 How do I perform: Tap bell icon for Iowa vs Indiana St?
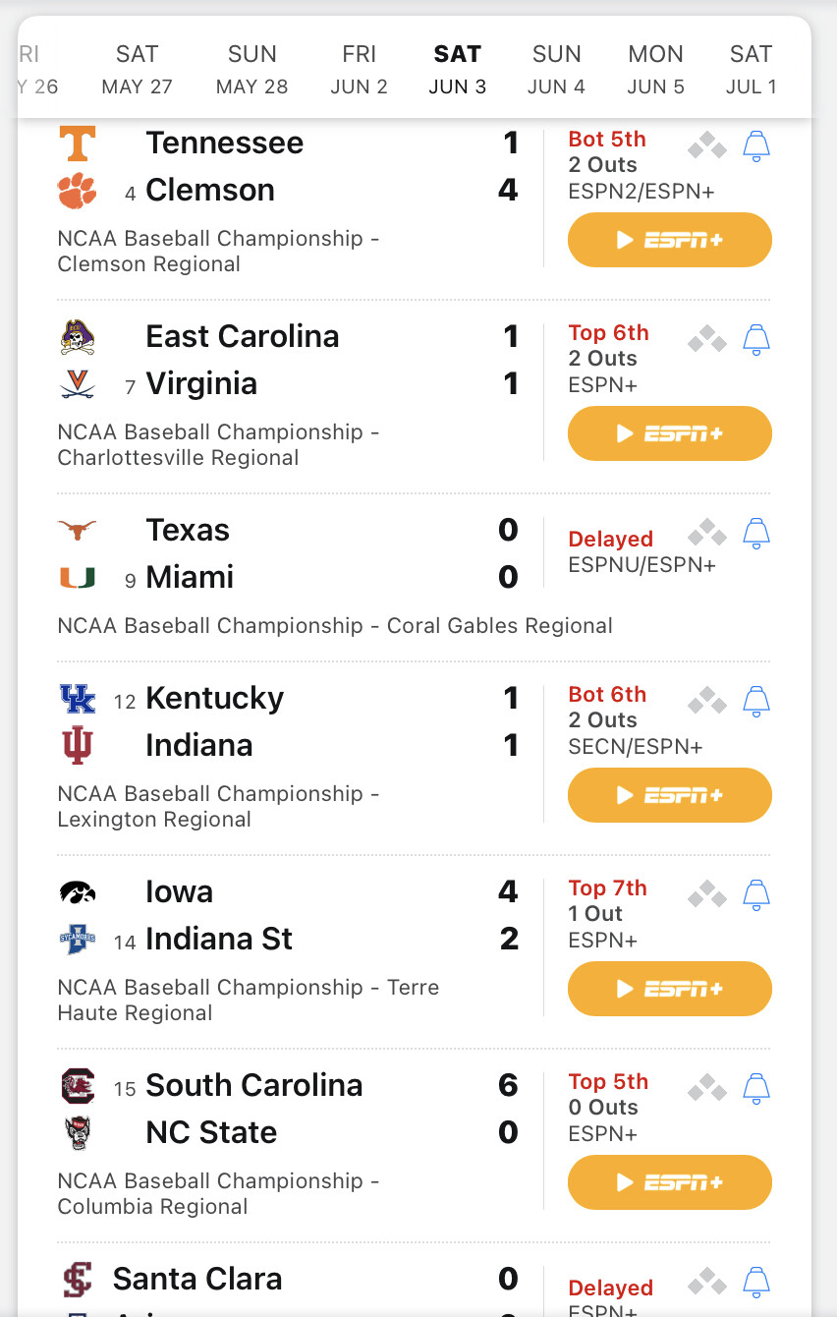coord(755,895)
